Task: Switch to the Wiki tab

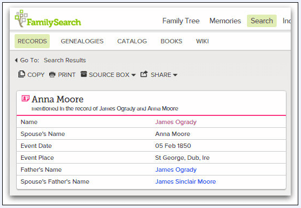Action: (x=202, y=41)
